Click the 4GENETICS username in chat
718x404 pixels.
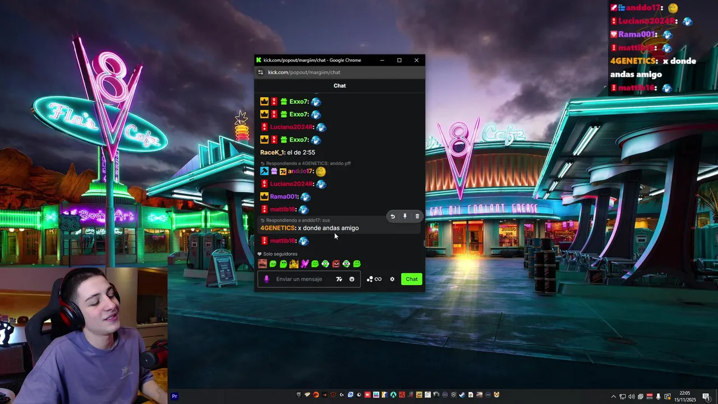tap(278, 228)
